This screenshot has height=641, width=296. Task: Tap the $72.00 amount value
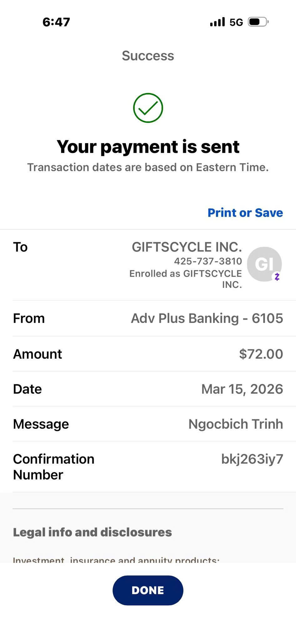[261, 354]
